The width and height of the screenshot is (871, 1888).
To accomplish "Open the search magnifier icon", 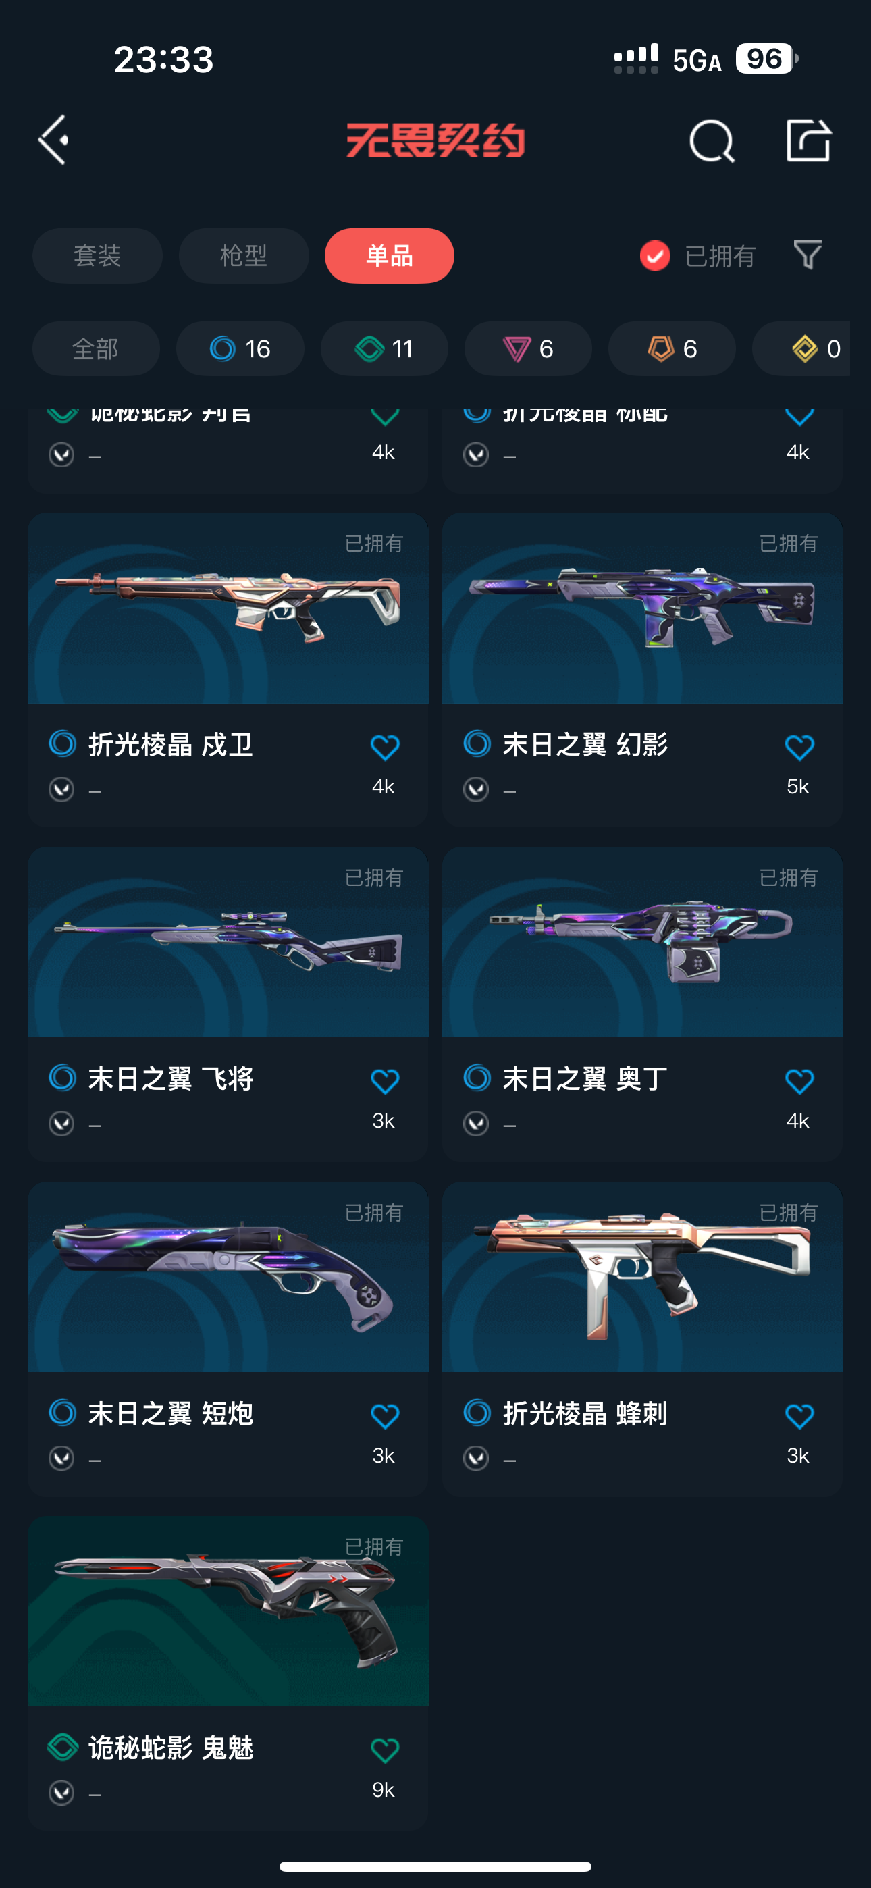I will pos(712,140).
